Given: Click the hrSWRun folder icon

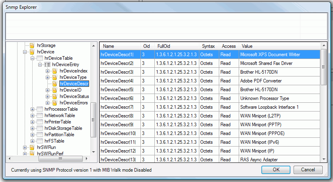Looking at the screenshot, I should coord(32,147).
